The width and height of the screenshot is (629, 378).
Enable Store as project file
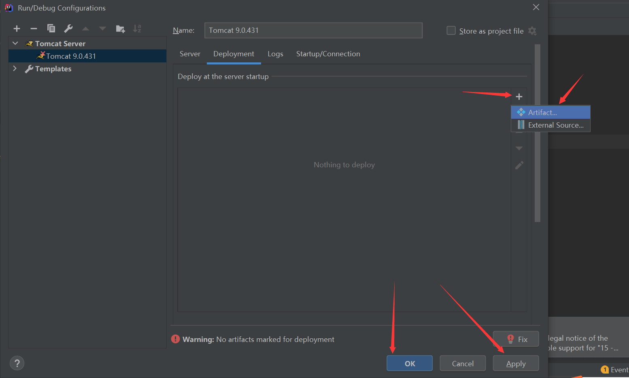[451, 30]
